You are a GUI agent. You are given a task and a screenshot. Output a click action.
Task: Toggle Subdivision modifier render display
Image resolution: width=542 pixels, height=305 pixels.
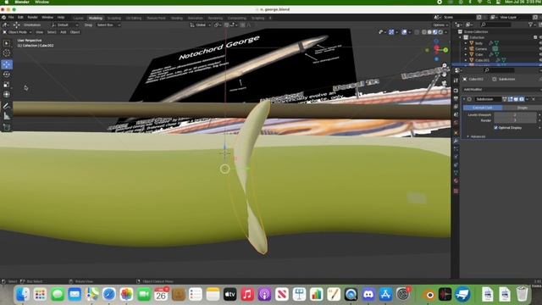coord(522,99)
